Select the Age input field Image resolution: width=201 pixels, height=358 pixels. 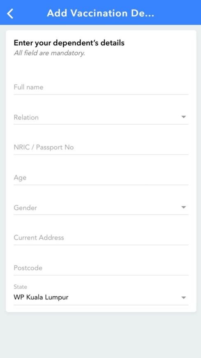click(101, 177)
